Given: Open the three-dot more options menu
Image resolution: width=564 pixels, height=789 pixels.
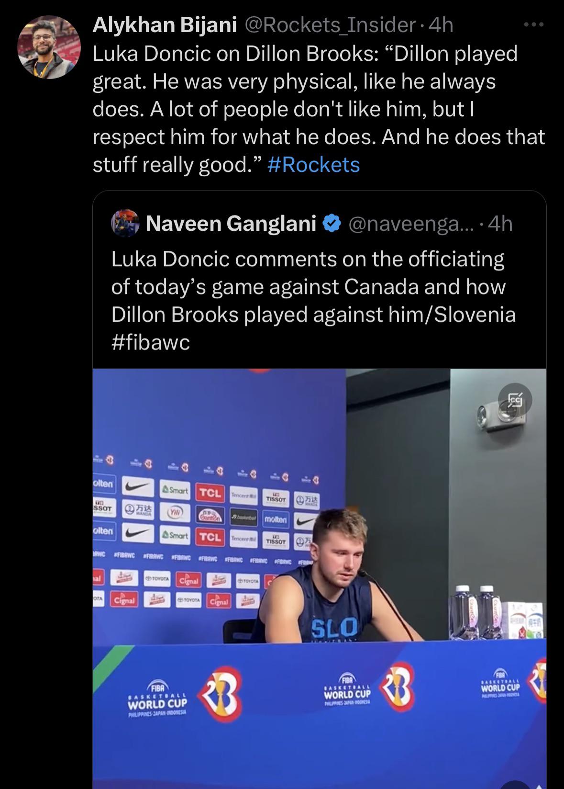Looking at the screenshot, I should point(534,25).
